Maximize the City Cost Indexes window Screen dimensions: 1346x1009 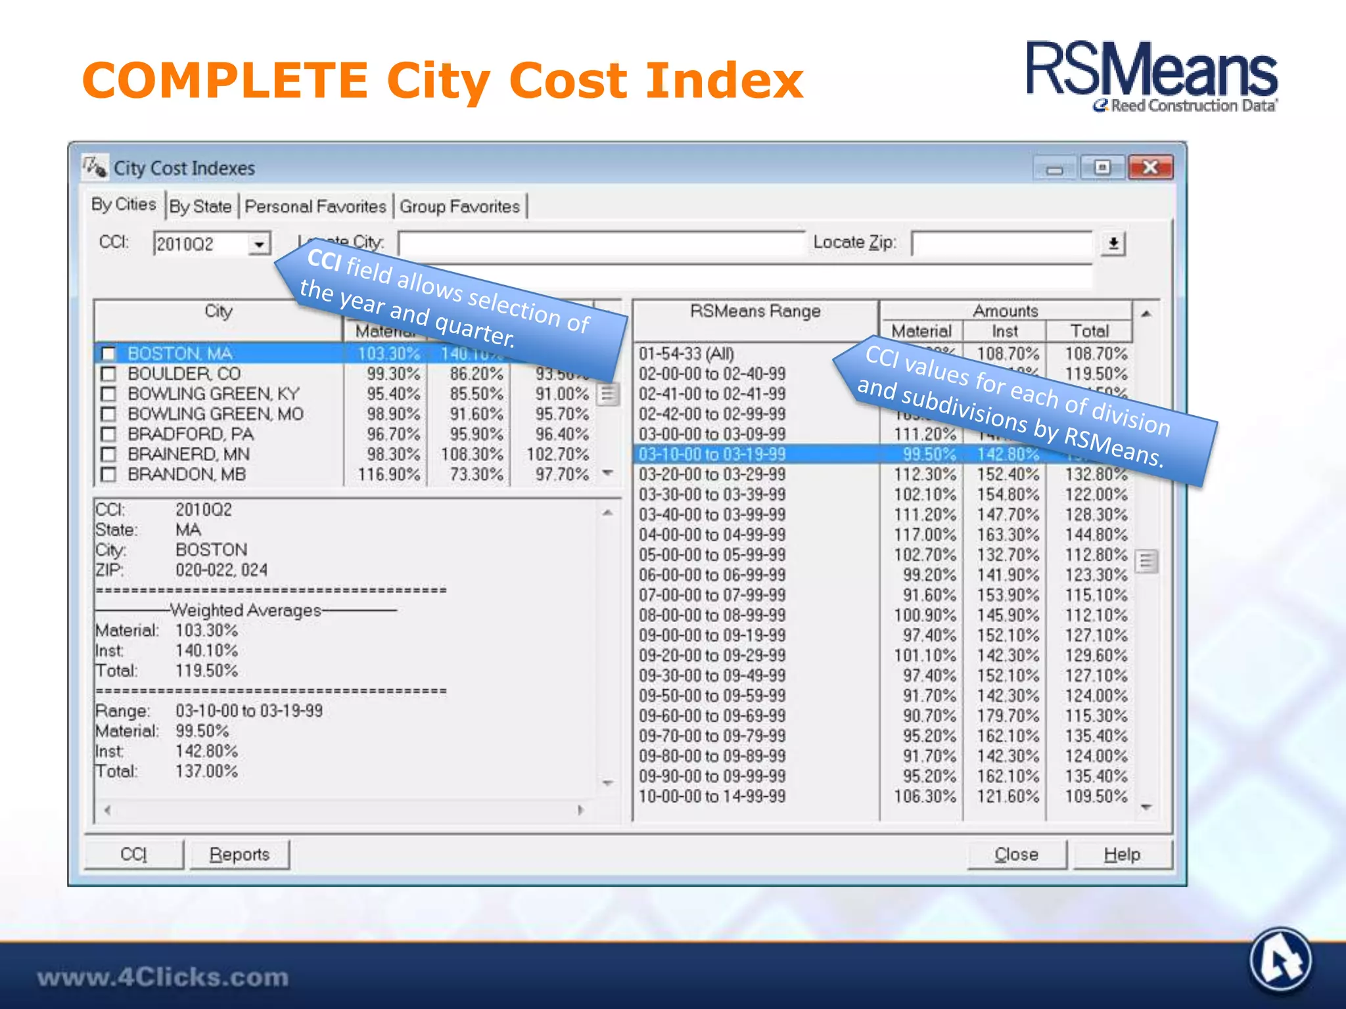point(1102,168)
